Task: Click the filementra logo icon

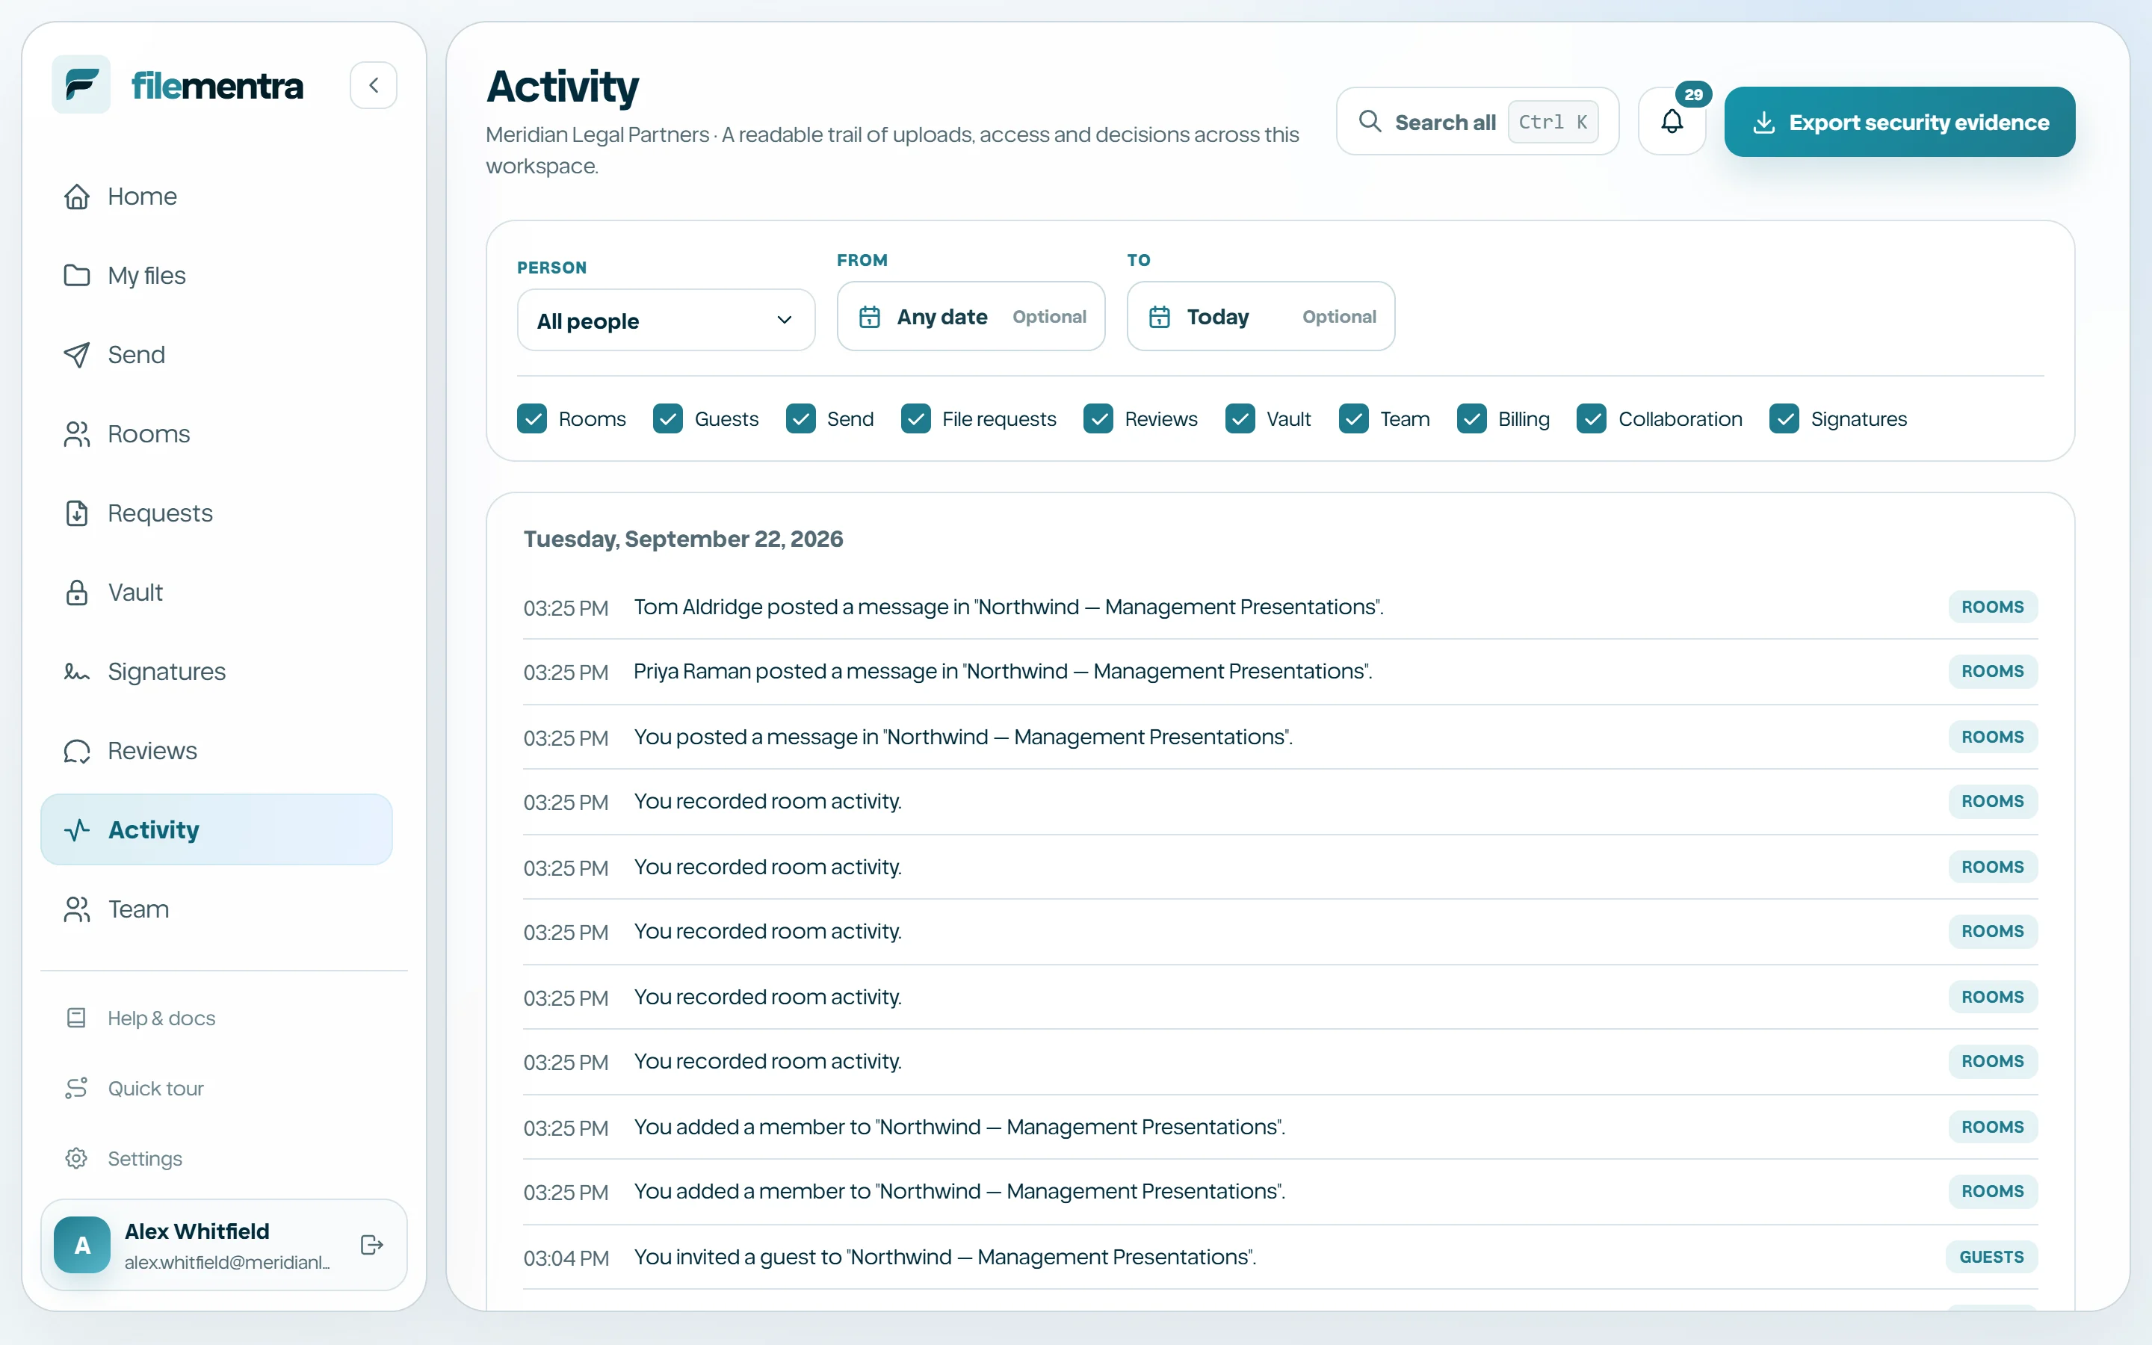Action: coord(81,84)
